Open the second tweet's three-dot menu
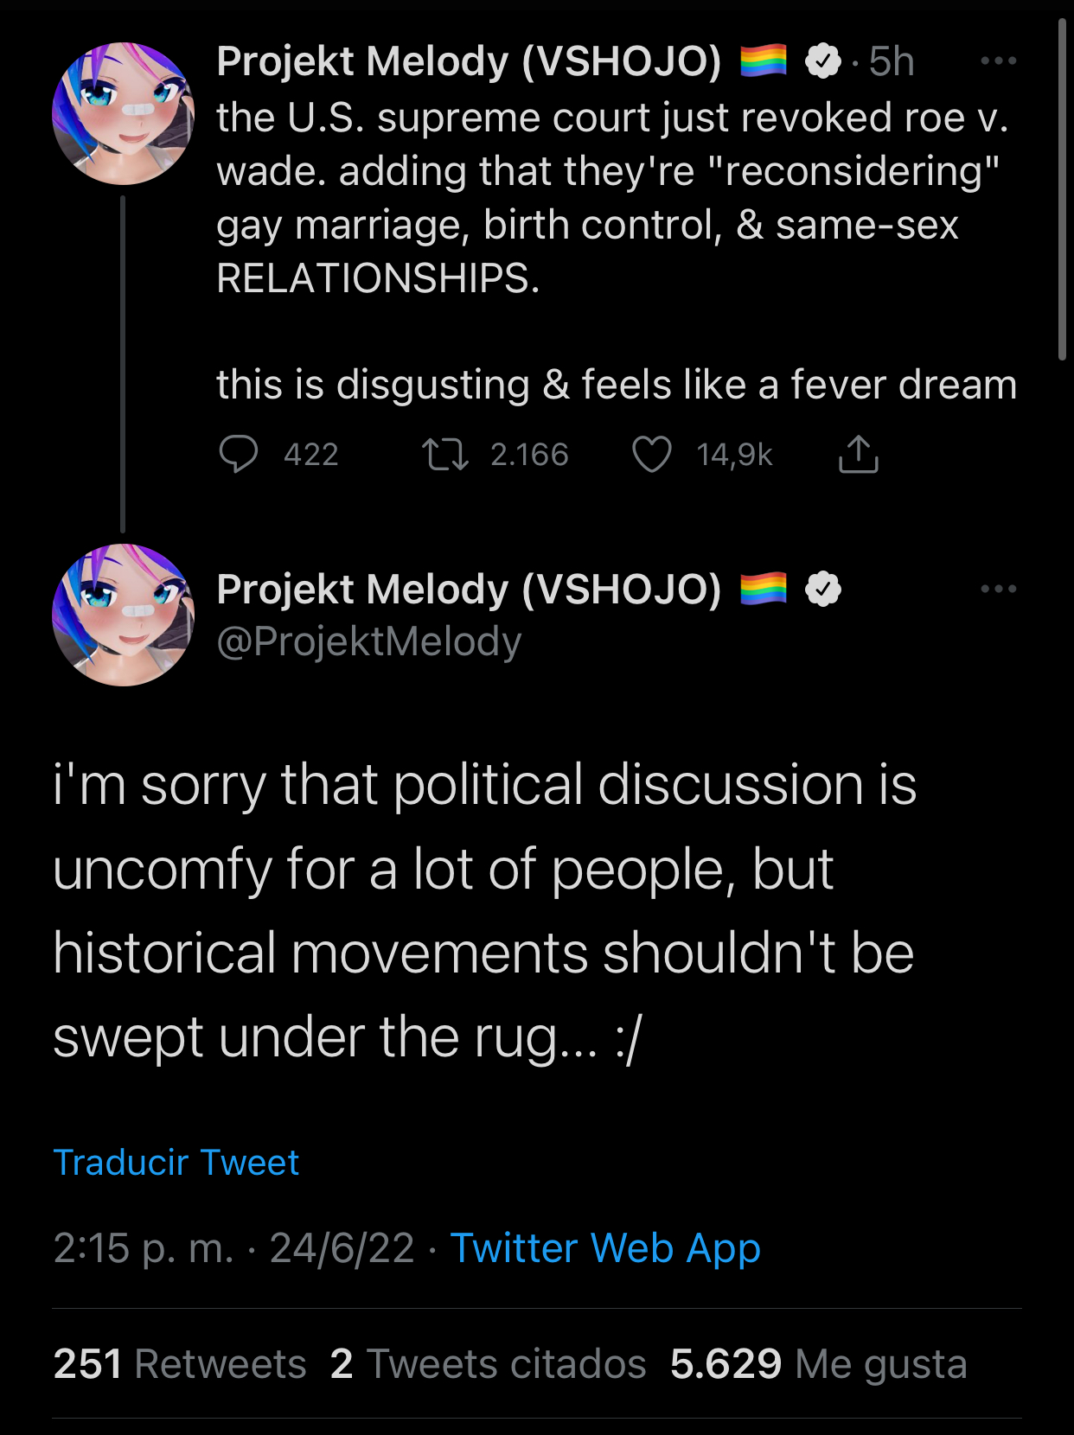This screenshot has height=1435, width=1074. tap(998, 589)
